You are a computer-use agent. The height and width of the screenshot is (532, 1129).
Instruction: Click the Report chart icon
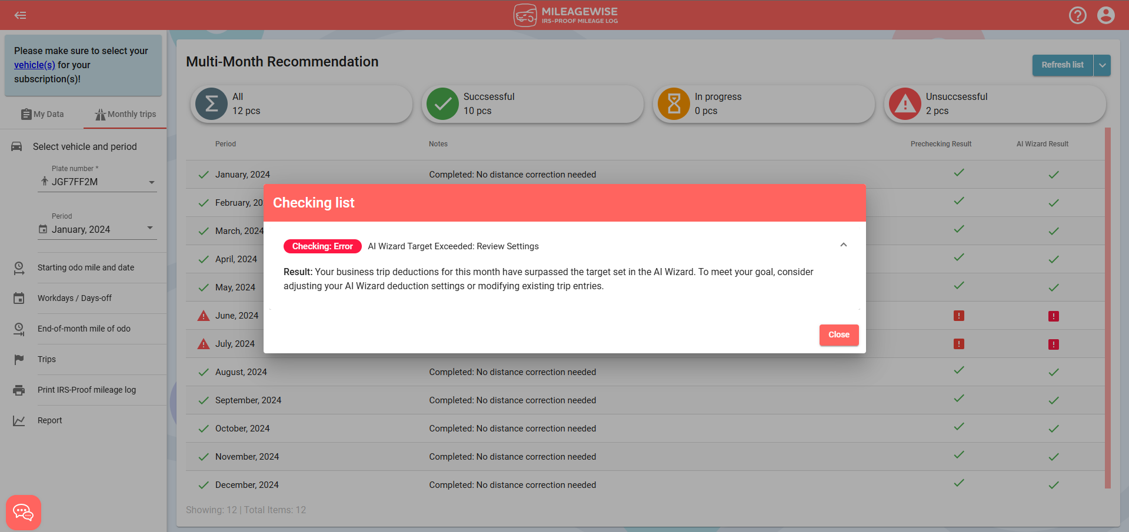point(19,420)
